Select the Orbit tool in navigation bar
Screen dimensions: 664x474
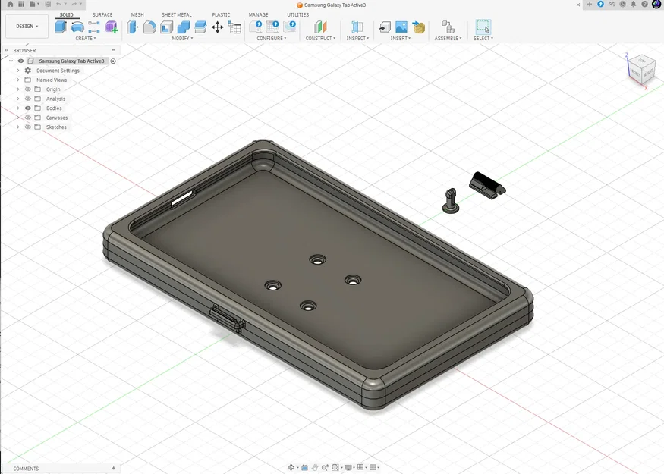[291, 467]
